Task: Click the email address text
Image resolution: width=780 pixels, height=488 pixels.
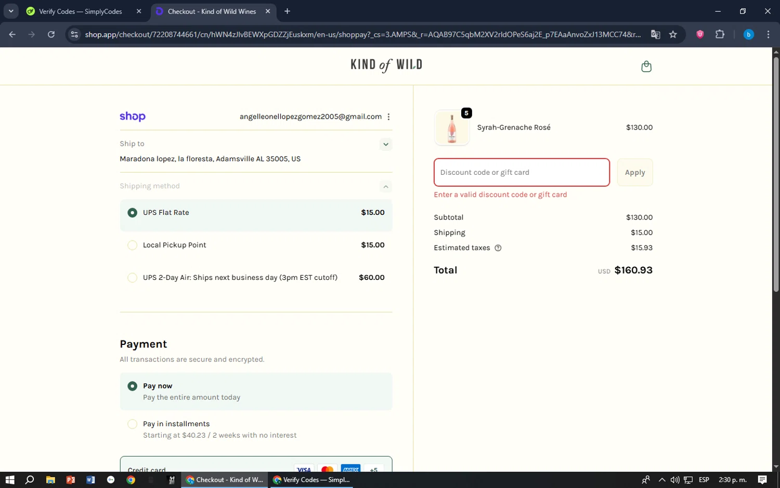Action: [x=310, y=117]
